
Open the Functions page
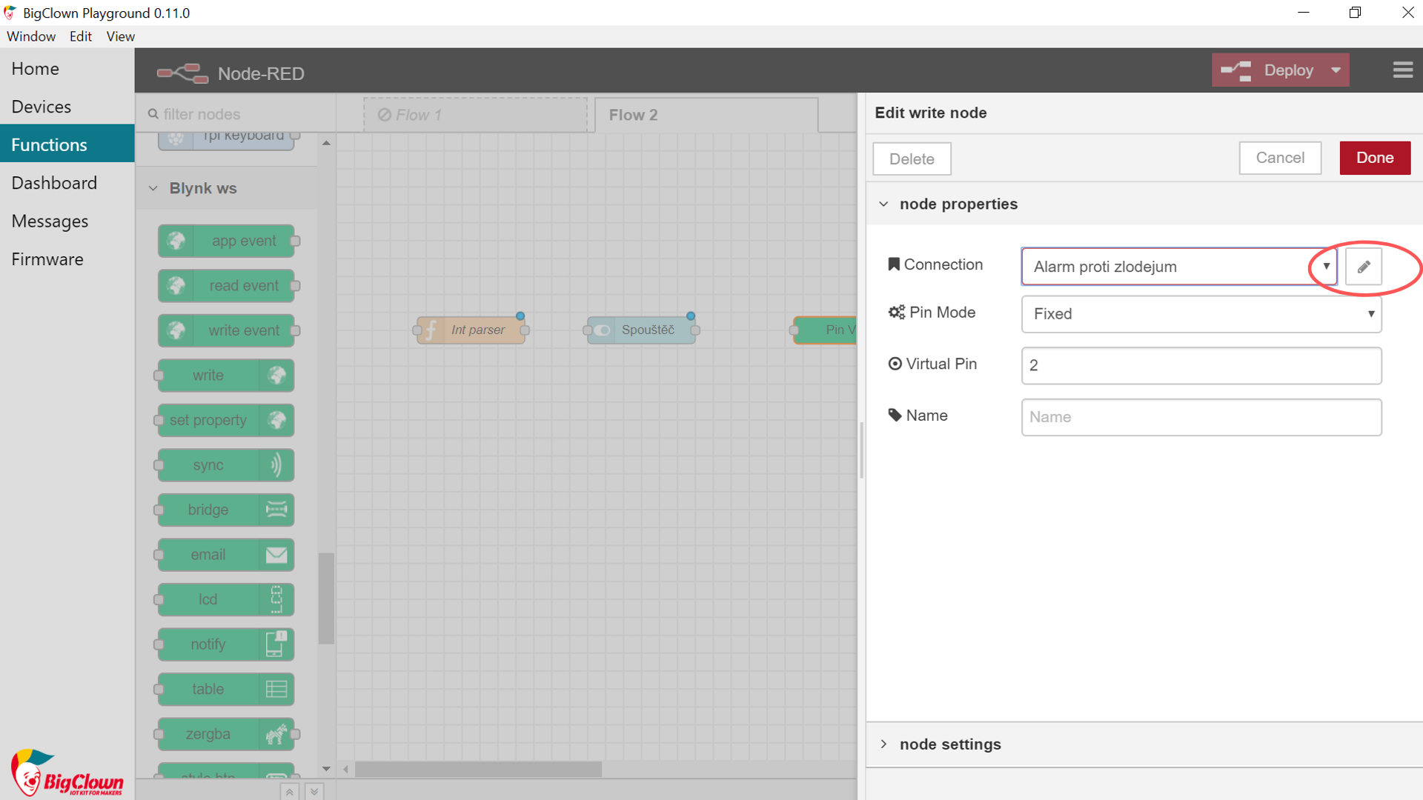tap(67, 144)
